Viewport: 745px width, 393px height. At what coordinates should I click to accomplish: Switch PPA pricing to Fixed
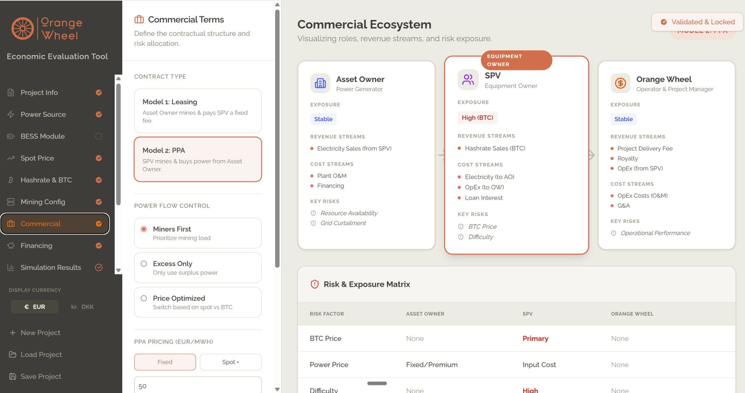[165, 362]
